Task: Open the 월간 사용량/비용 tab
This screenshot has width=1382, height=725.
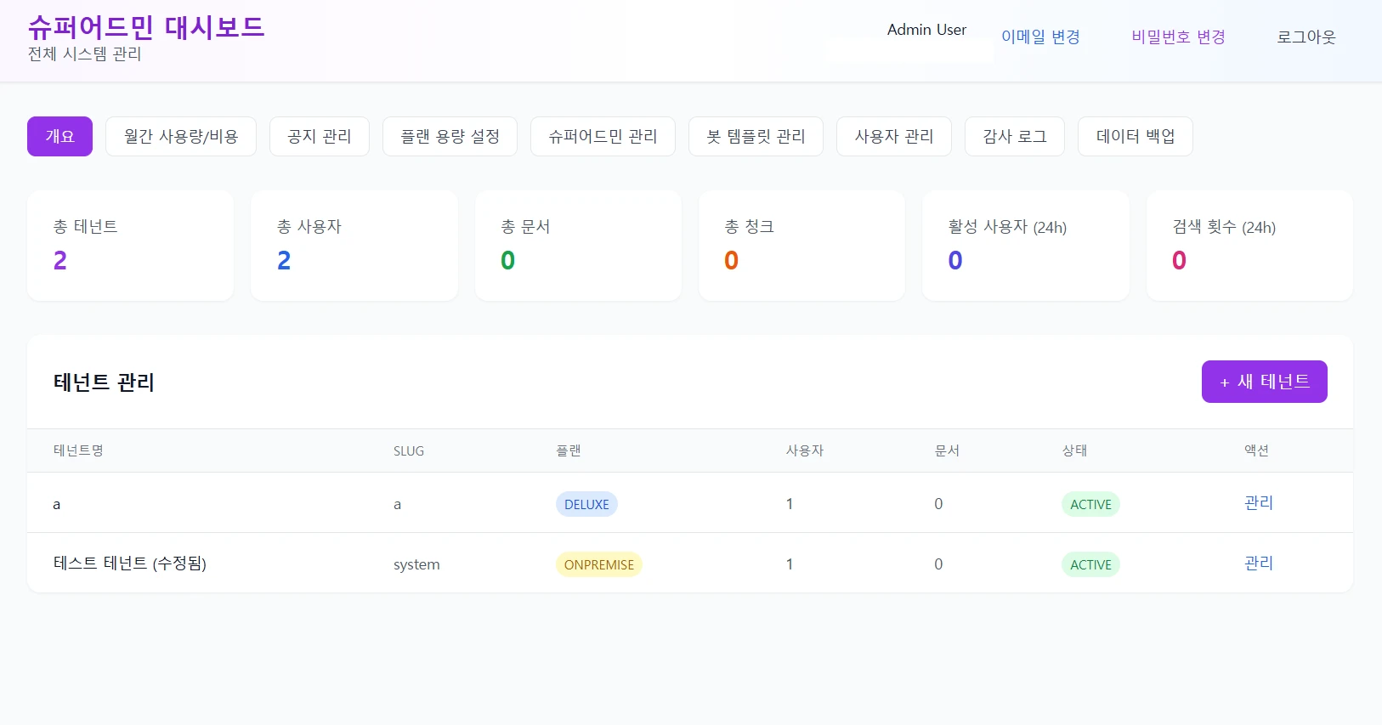Action: 181,136
